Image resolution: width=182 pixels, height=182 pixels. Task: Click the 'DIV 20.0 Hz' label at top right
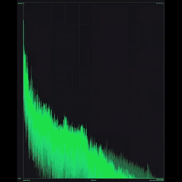tap(160, 3)
